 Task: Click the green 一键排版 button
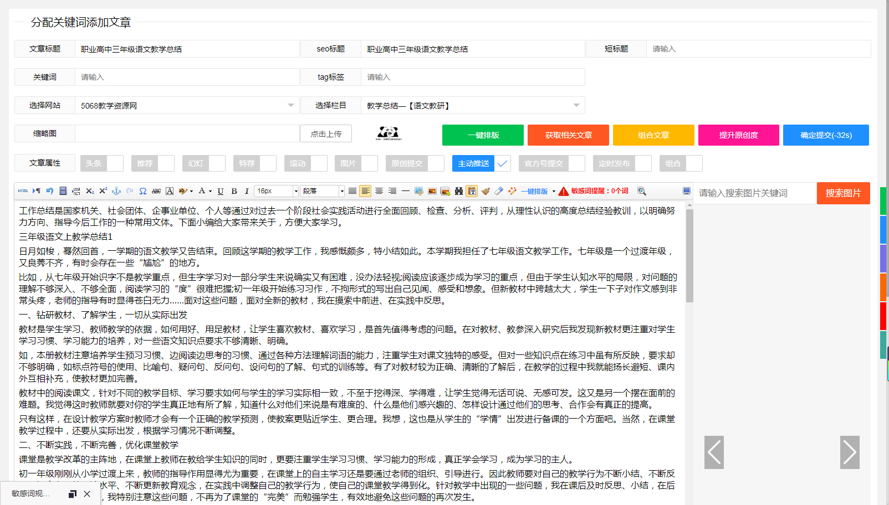[483, 135]
